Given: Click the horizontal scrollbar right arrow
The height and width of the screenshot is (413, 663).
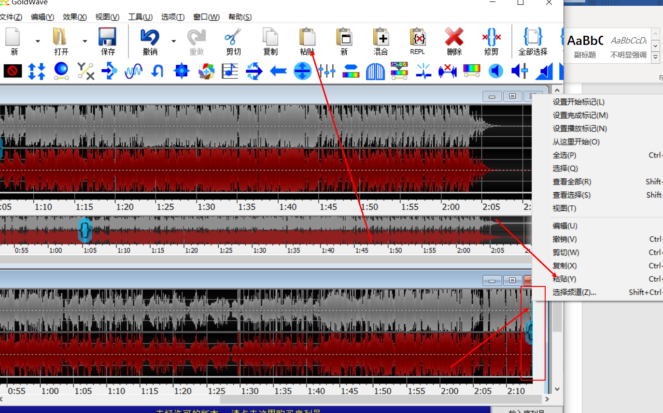Looking at the screenshot, I should click(547, 399).
